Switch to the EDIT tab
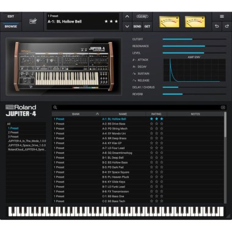Image resolution: width=232 pixels, height=232 pixels. [x=11, y=16]
